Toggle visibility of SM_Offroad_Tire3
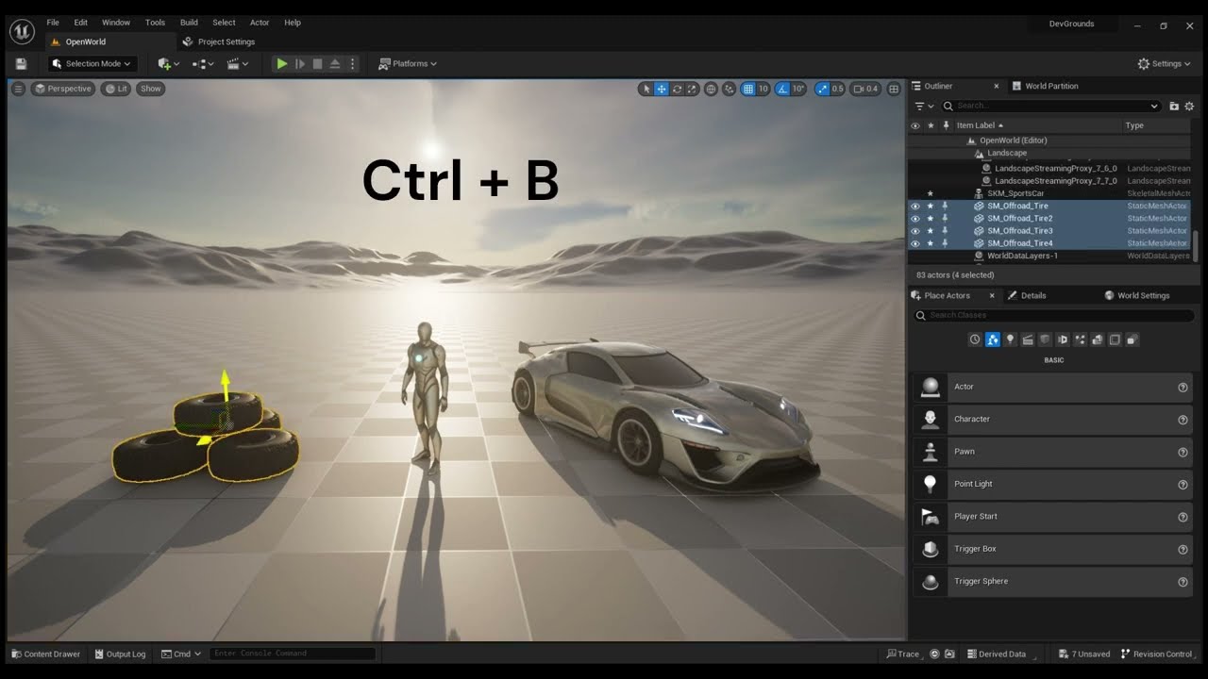 click(914, 231)
